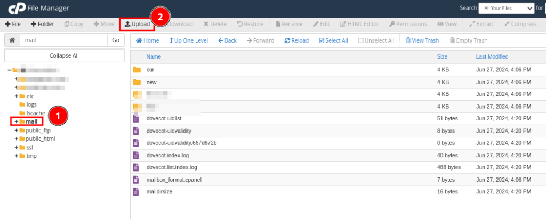Click the Edit pencil button
This screenshot has width=546, height=219.
(x=321, y=24)
